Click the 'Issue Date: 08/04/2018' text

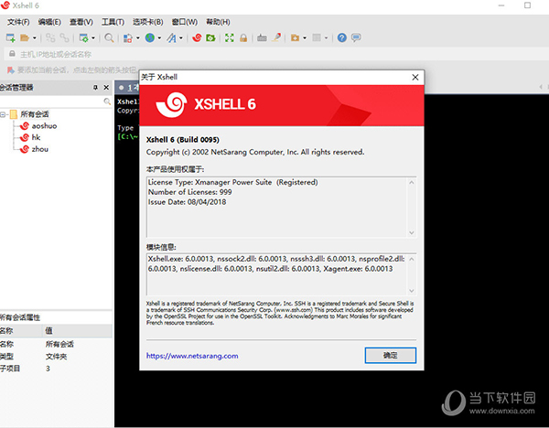tap(187, 202)
